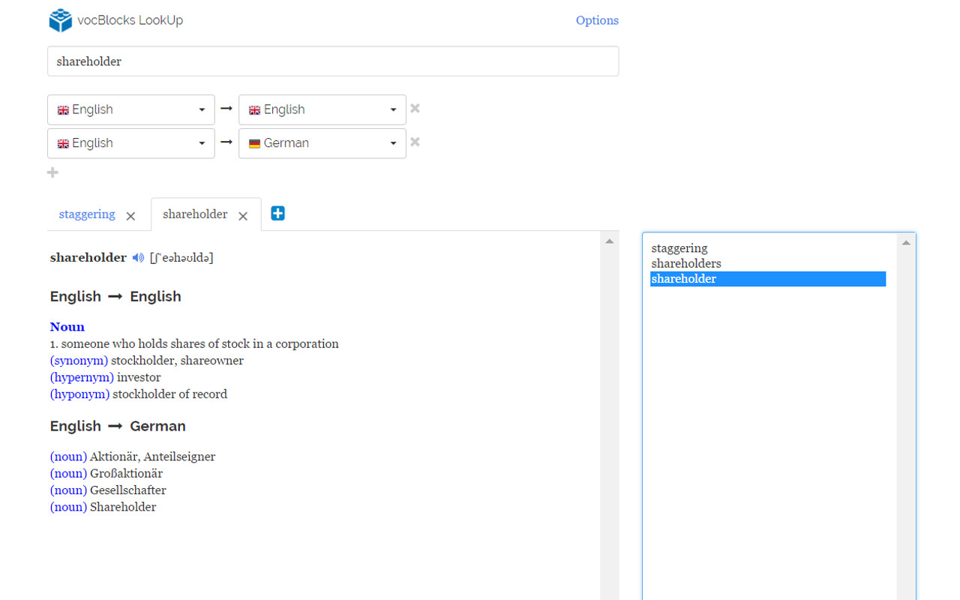This screenshot has width=960, height=600.
Task: Click the stockholder, shareowner synonyms text
Action: 178,361
